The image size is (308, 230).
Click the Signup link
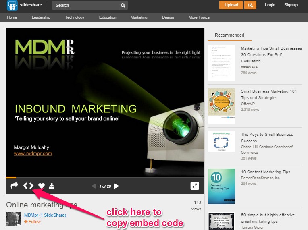(x=291, y=5)
